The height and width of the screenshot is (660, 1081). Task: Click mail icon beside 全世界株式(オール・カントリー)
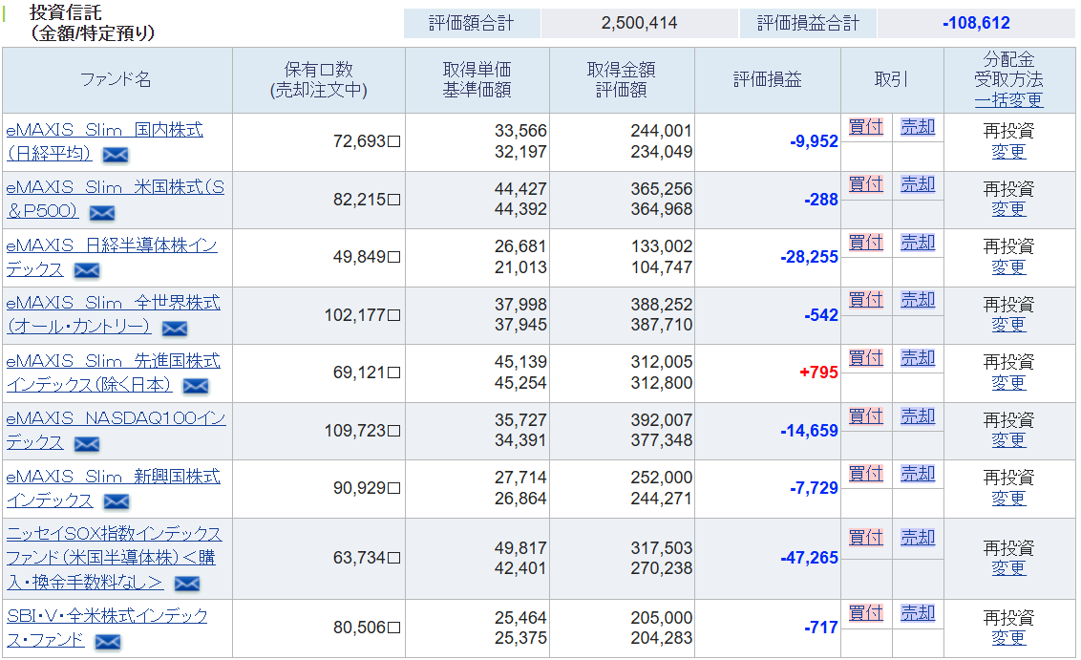[175, 329]
